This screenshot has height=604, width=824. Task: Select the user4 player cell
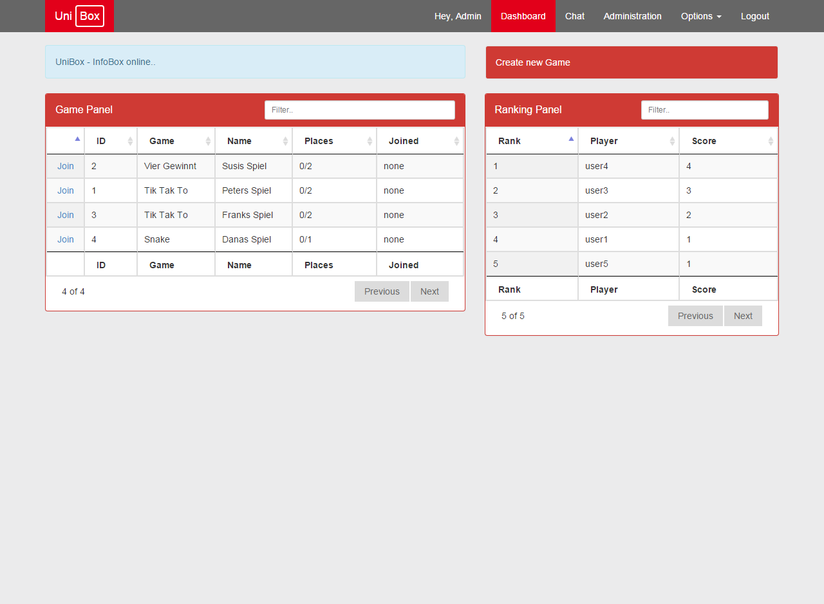[x=628, y=166]
